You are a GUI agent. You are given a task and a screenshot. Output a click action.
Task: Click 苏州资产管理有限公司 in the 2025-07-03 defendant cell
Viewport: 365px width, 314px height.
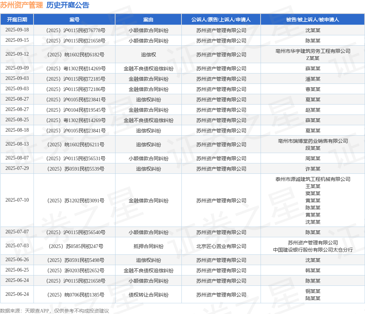point(313,243)
